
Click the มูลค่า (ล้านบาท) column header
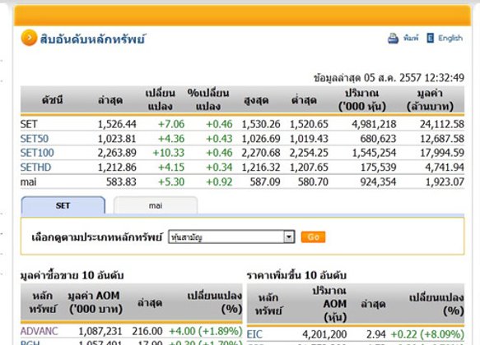click(x=430, y=100)
